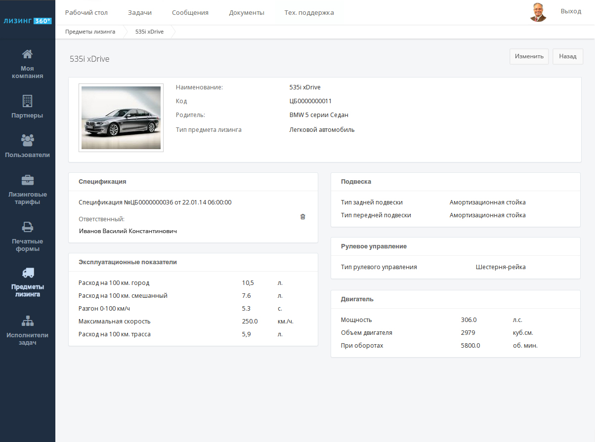595x442 pixels.
Task: Click Шестерня-рейка steering value
Action: pyautogui.click(x=501, y=267)
